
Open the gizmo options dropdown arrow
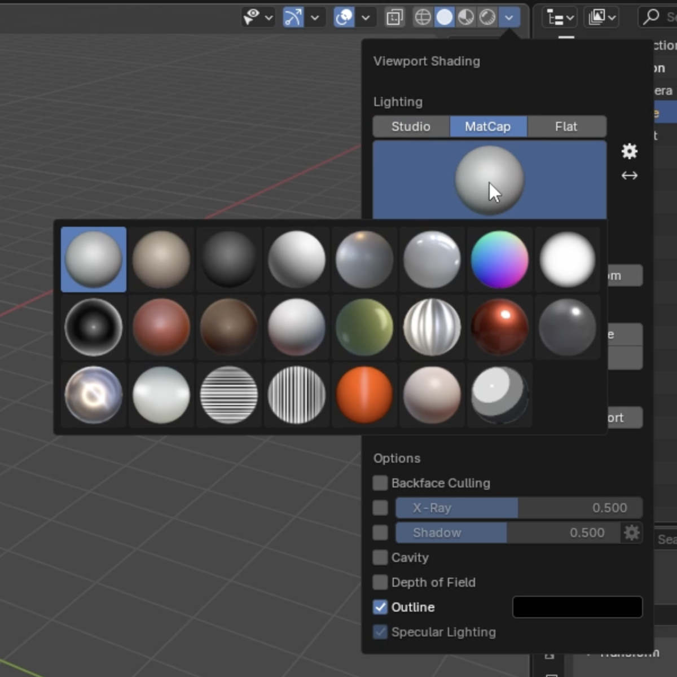coord(315,17)
